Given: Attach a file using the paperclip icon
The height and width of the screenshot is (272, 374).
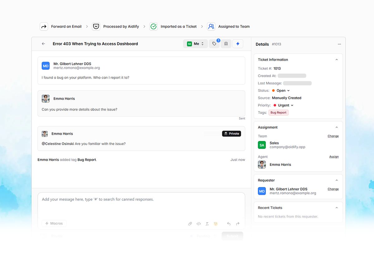Looking at the screenshot, I should coord(190,223).
